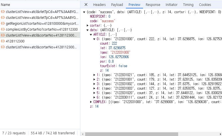Image resolution: width=222 pixels, height=136 pixels.
Task: Click the scrollbar right arrow
Action: coord(220,134)
